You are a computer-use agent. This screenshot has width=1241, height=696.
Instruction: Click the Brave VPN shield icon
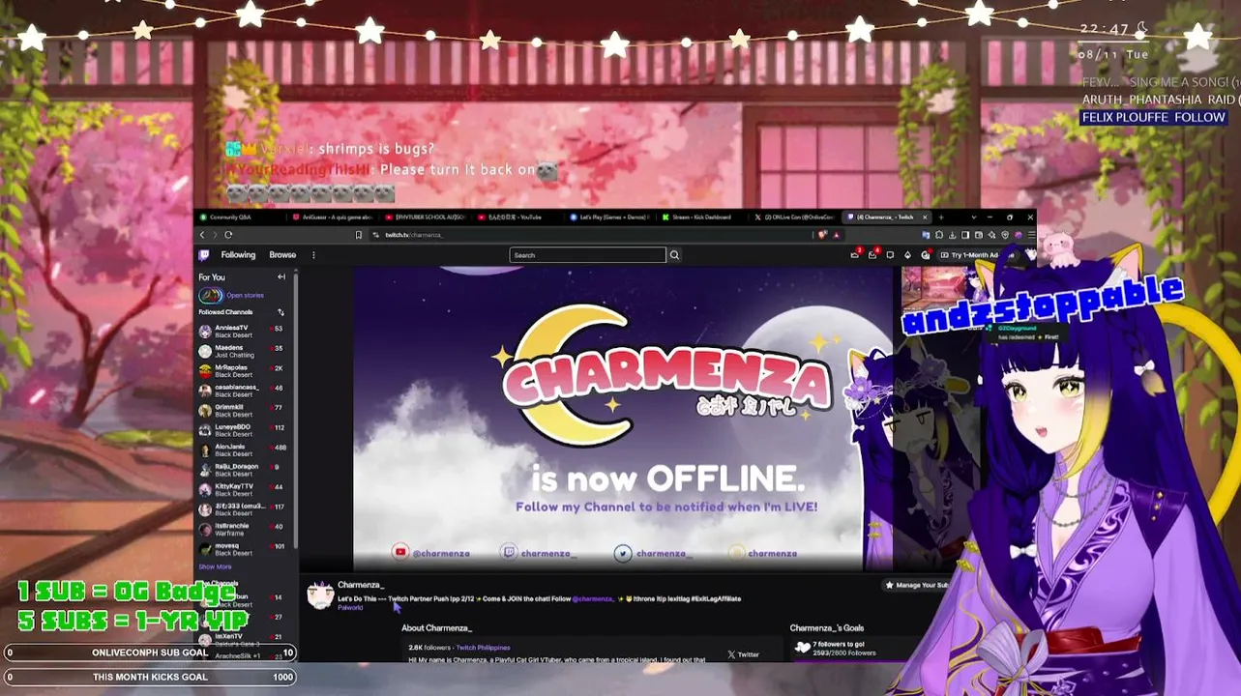(x=1005, y=235)
